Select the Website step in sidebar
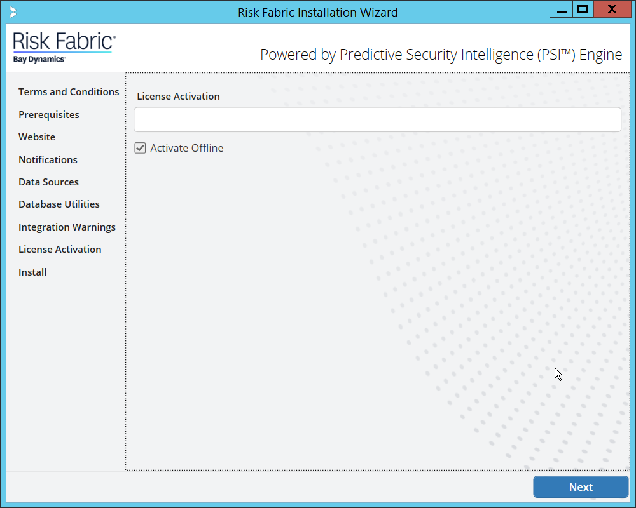Image resolution: width=636 pixels, height=508 pixels. [37, 137]
